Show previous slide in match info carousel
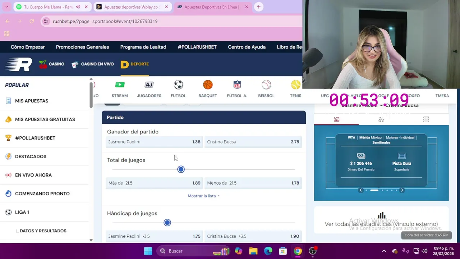 pos(361,190)
